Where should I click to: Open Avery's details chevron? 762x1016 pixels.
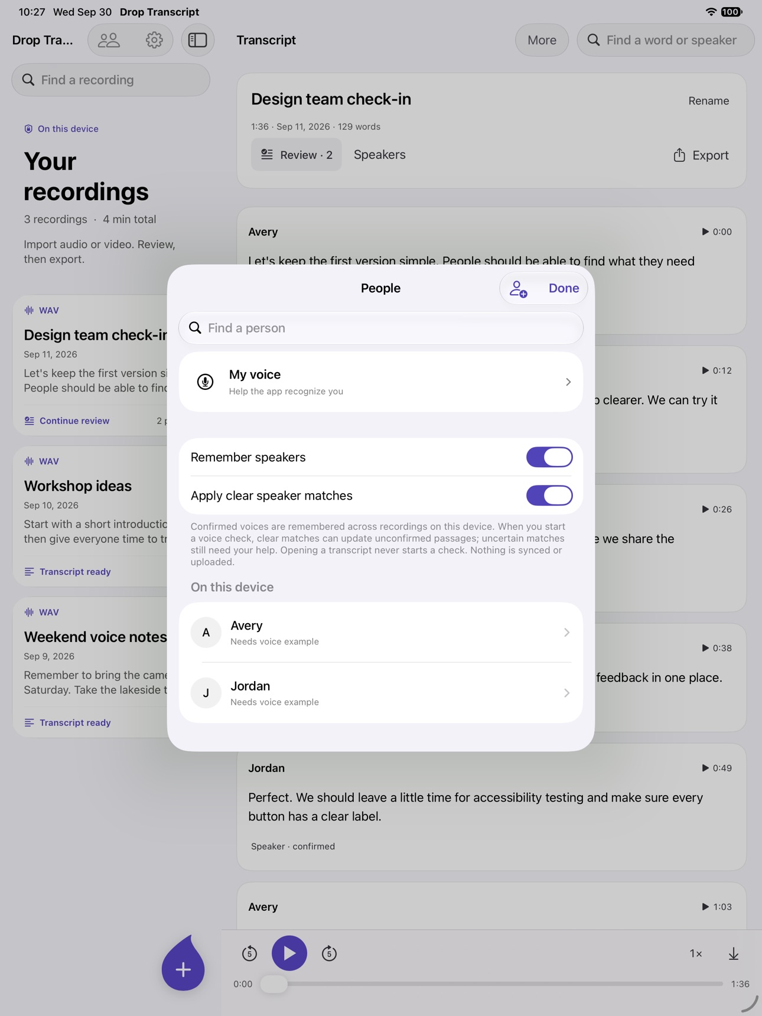coord(566,633)
